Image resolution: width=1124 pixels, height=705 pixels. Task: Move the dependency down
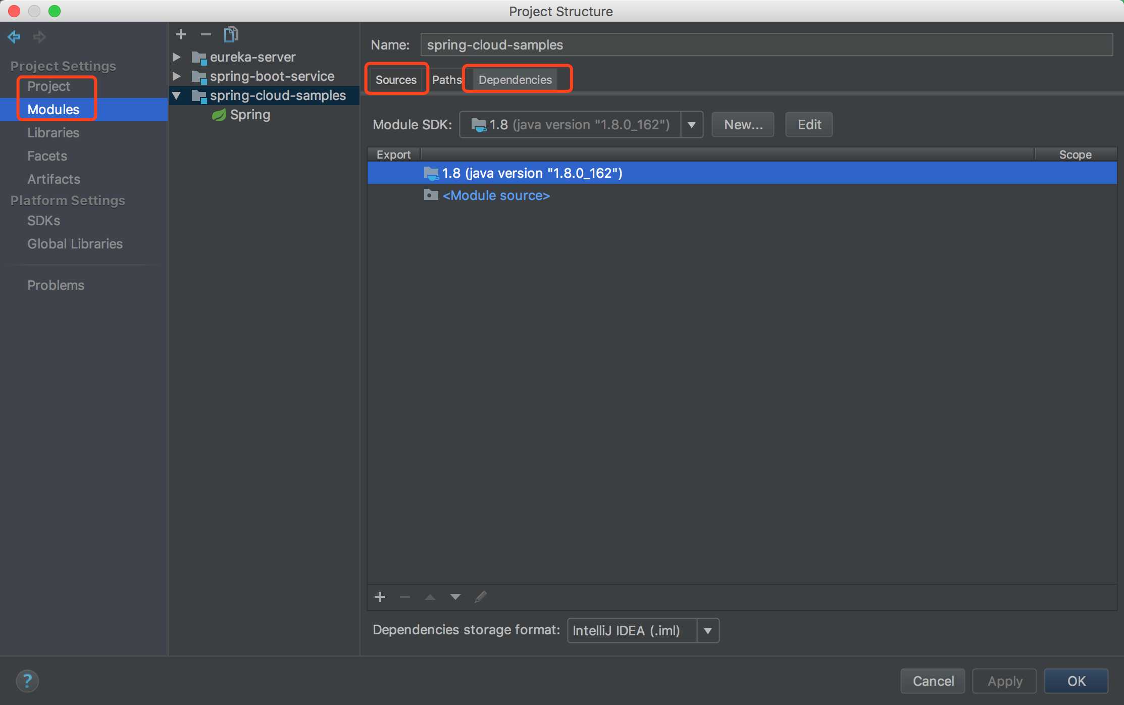[x=455, y=597]
